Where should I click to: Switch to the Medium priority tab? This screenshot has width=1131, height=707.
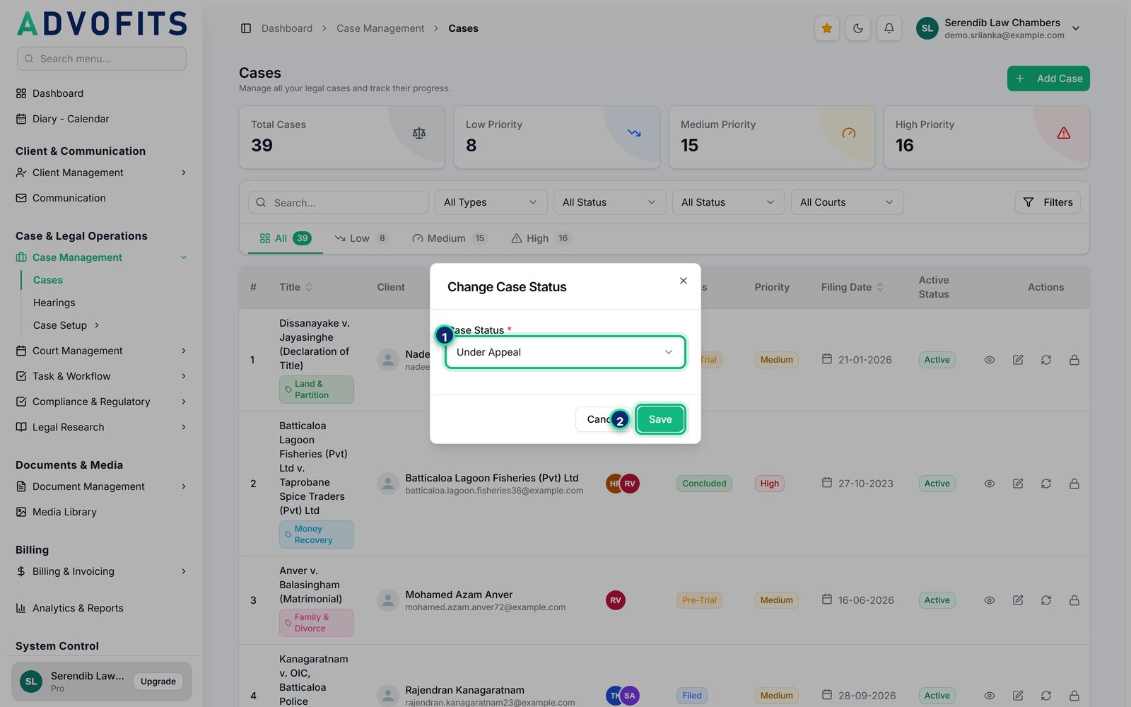(x=449, y=238)
